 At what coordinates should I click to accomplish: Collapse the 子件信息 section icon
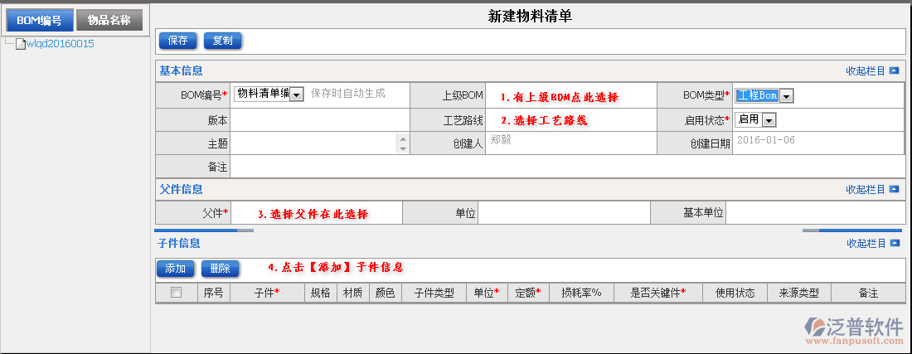point(894,244)
